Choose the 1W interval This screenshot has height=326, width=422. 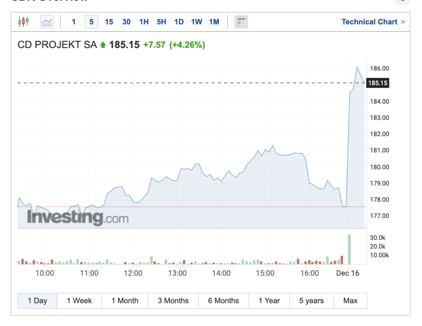pyautogui.click(x=197, y=22)
